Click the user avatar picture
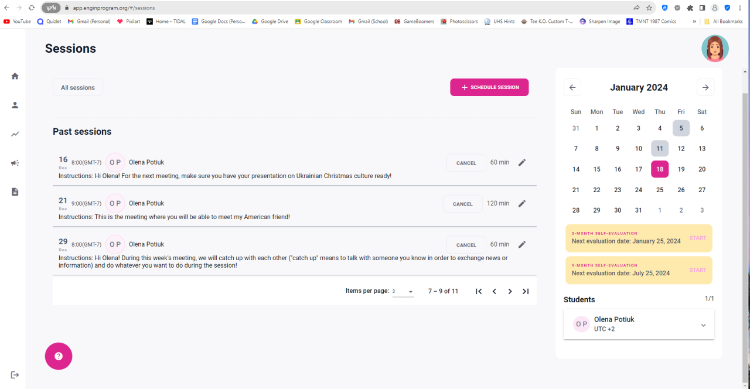The image size is (750, 389). click(715, 49)
